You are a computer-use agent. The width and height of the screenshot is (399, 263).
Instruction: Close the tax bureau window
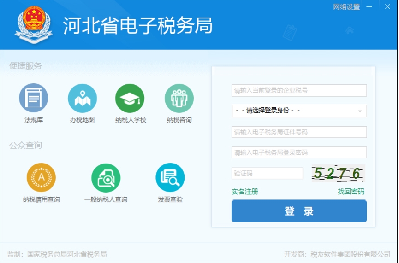point(387,6)
